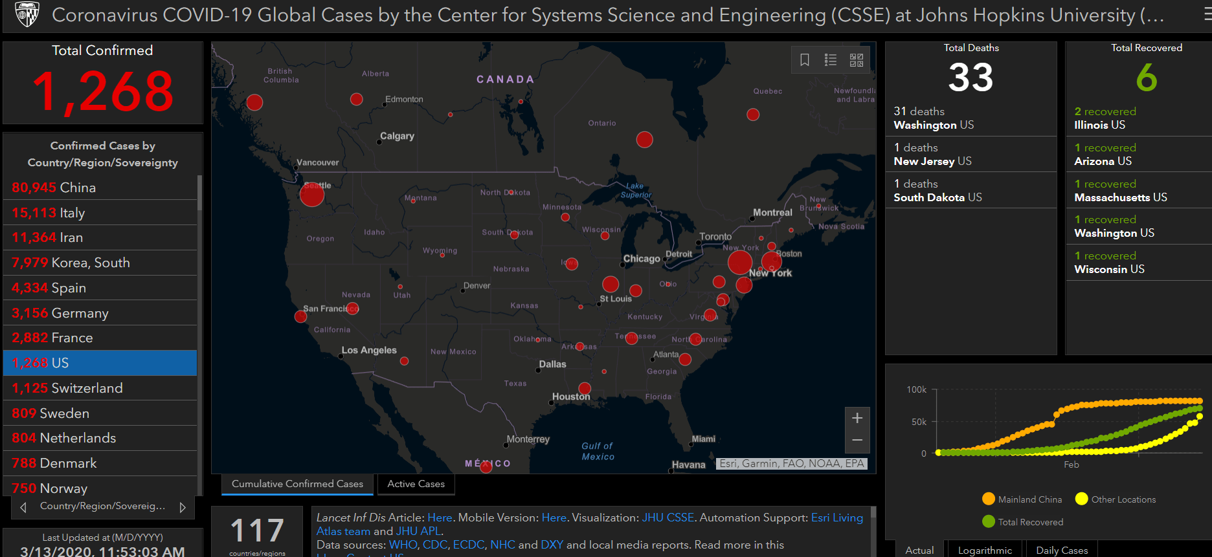Select Norway in the country list
1212x557 pixels.
[100, 486]
